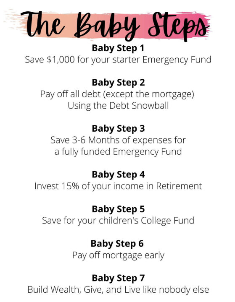The image size is (235, 302).
Task: Click 'Save for your children's College Fund'
Action: pos(118,221)
